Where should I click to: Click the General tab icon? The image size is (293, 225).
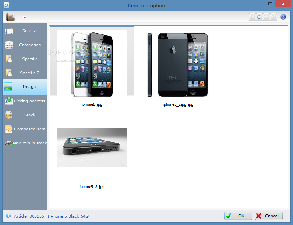9,31
